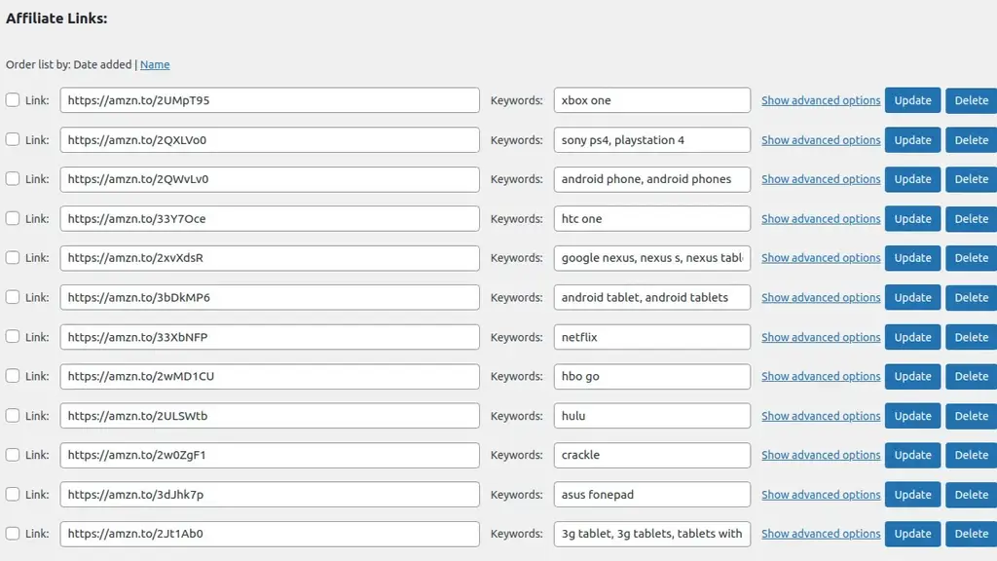Viewport: 997px width, 561px height.
Task: Delete the 3g tablet link at the bottom
Action: (971, 534)
